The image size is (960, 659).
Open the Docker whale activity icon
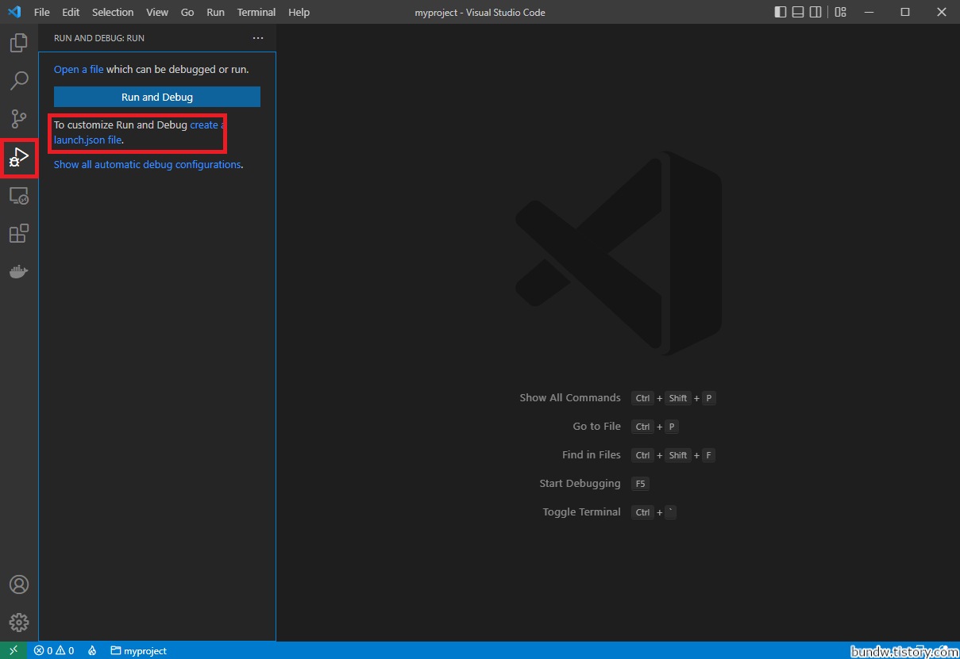19,272
